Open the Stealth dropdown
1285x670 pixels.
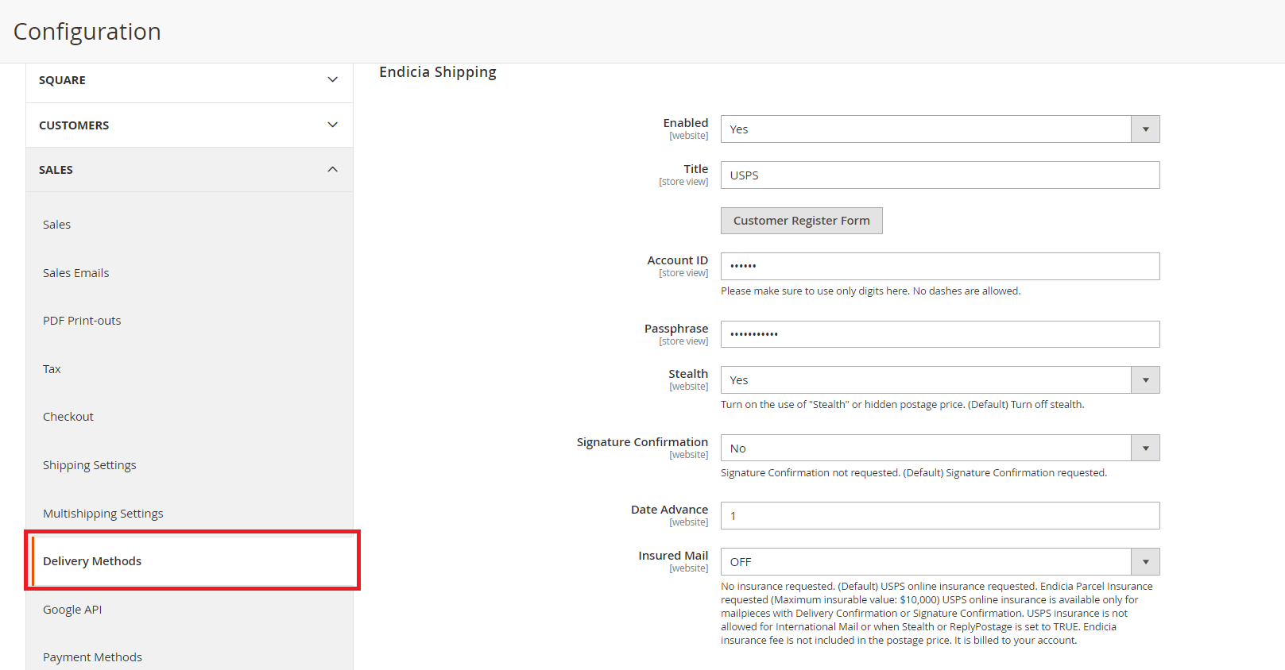coord(939,380)
